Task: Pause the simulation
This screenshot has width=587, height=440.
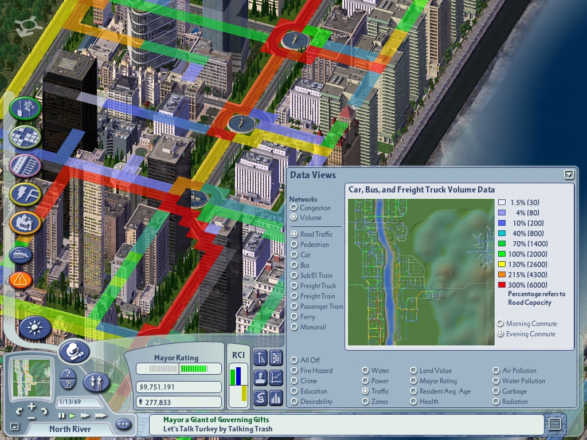Action: pos(61,416)
